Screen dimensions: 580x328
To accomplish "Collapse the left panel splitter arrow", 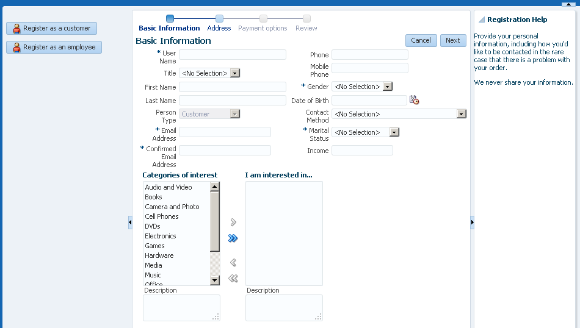I will click(130, 223).
